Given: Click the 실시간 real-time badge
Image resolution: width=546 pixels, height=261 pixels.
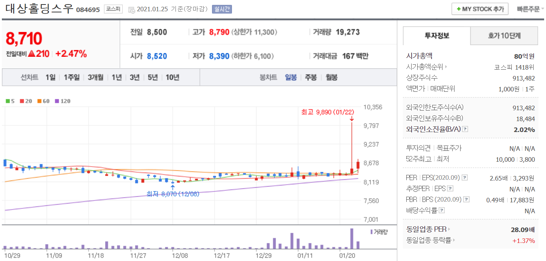Looking at the screenshot, I should [x=222, y=9].
